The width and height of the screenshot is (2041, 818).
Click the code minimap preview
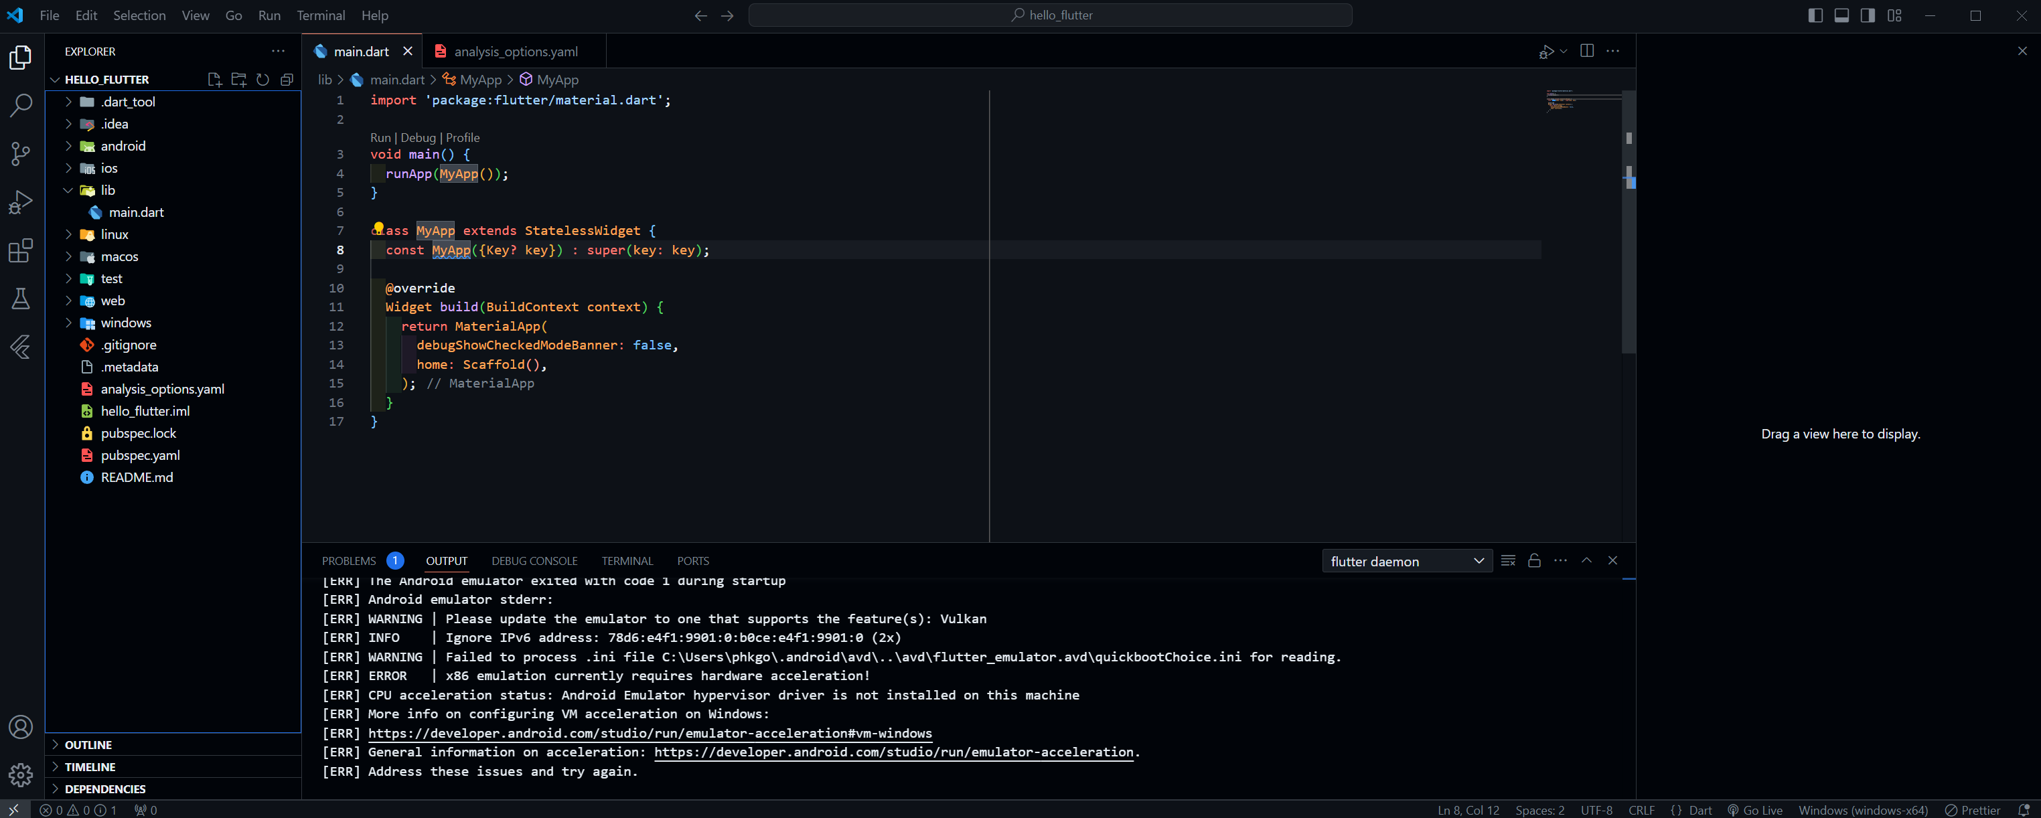[1583, 101]
